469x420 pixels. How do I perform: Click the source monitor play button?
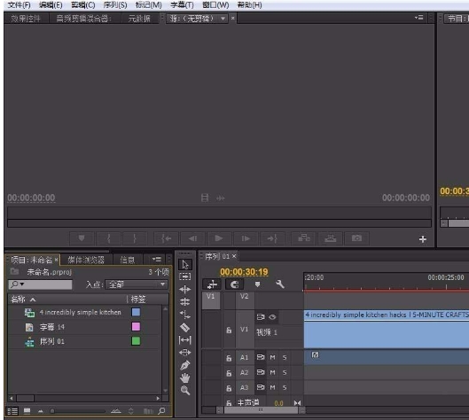219,238
